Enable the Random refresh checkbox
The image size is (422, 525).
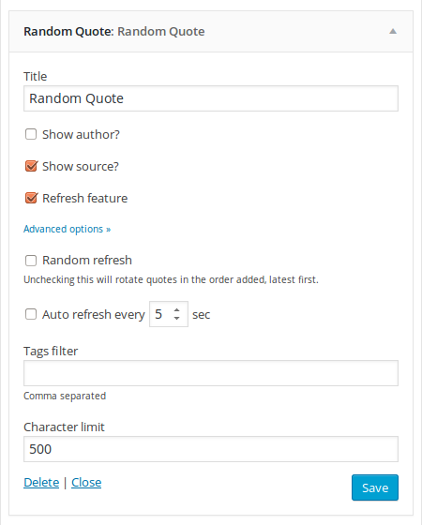[x=31, y=261]
